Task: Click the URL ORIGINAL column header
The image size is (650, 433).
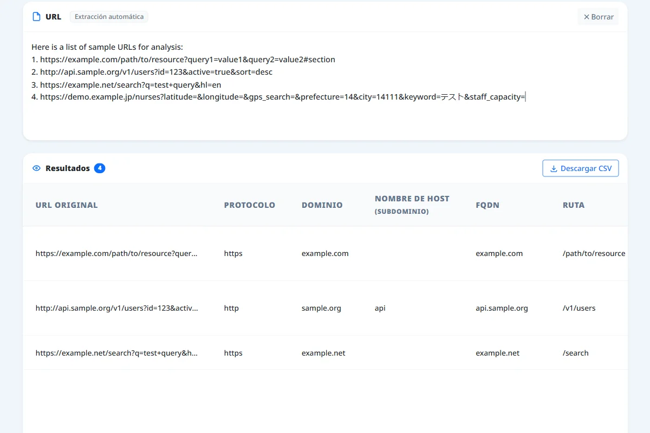Action: click(67, 205)
